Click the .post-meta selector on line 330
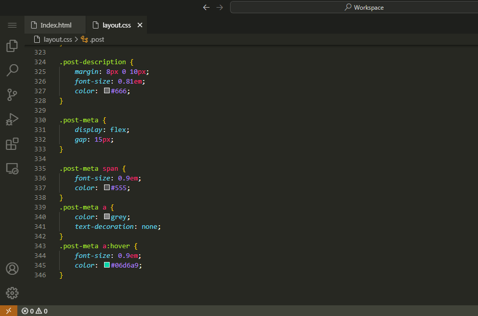The image size is (478, 316). (x=79, y=120)
